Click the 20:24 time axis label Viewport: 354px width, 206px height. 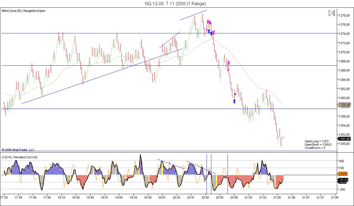[176, 197]
